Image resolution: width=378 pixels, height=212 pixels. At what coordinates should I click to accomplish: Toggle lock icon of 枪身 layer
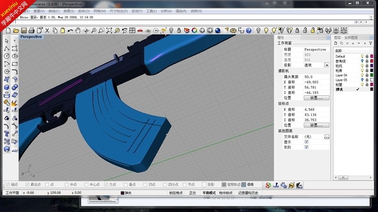pyautogui.click(x=367, y=70)
